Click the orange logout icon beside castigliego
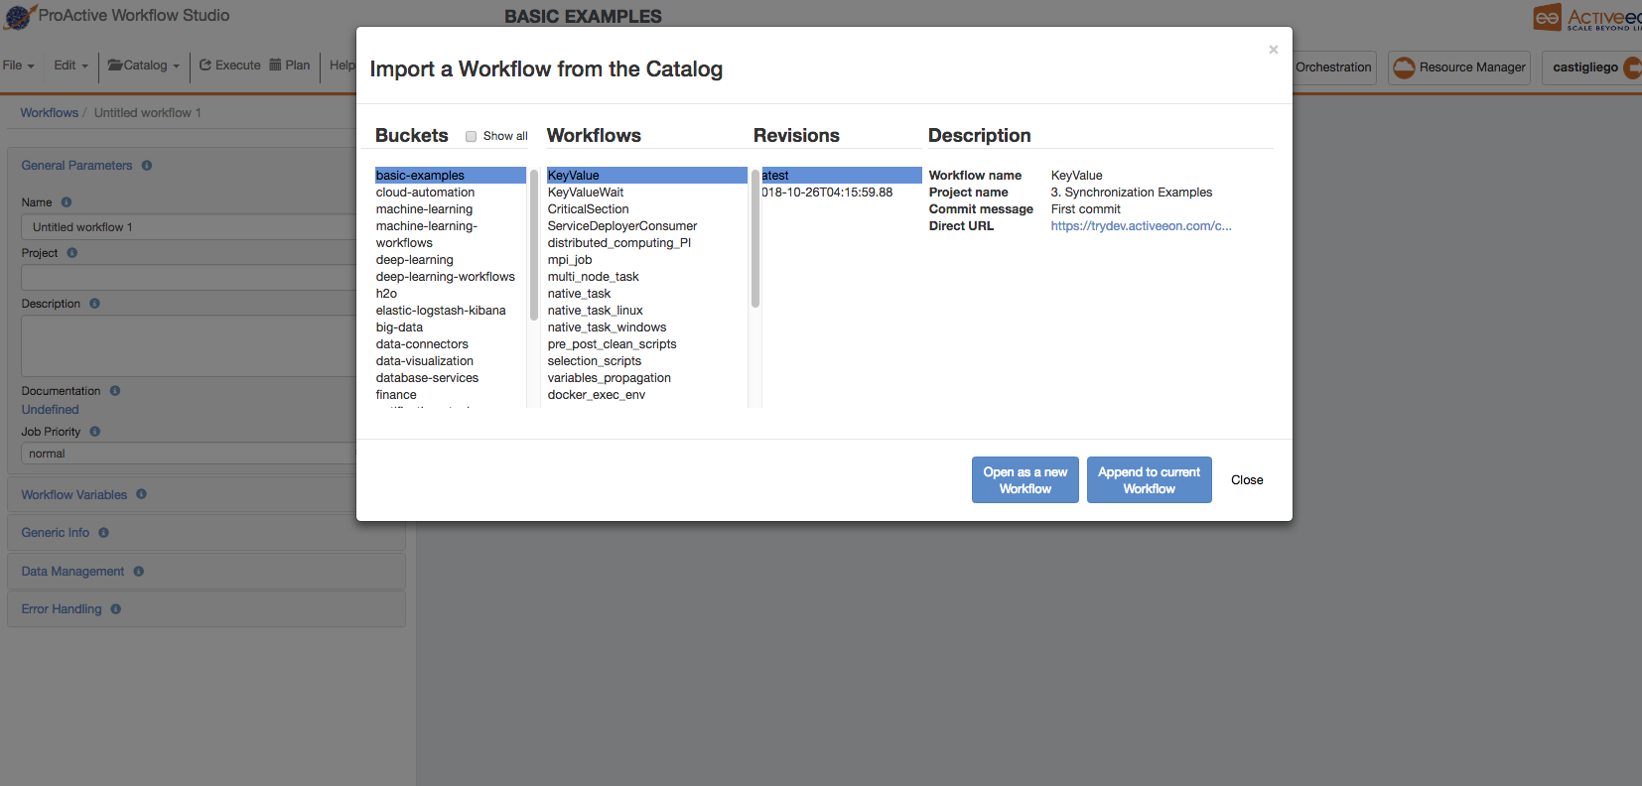The width and height of the screenshot is (1642, 786). coord(1632,67)
